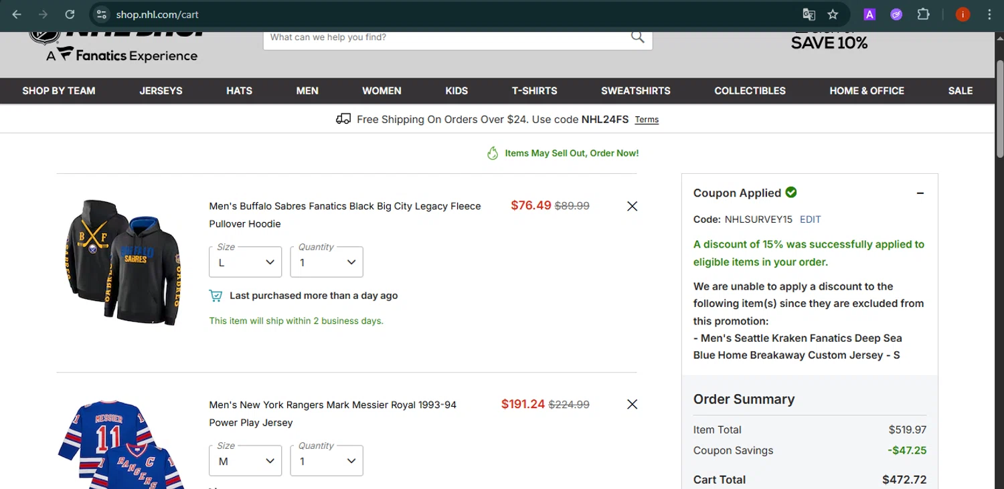Remove the Rangers Messier jersey from cart

(x=632, y=404)
